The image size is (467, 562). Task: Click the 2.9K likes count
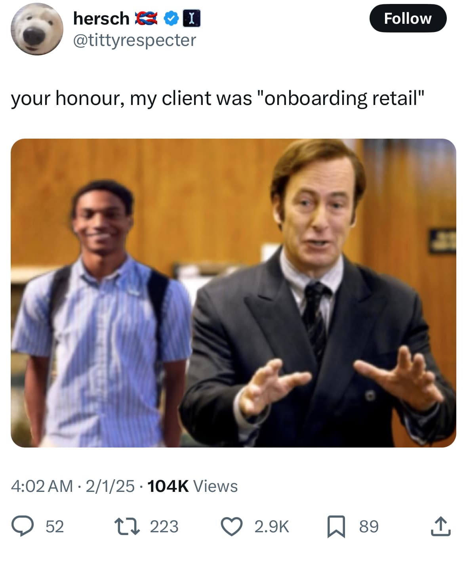click(x=272, y=527)
